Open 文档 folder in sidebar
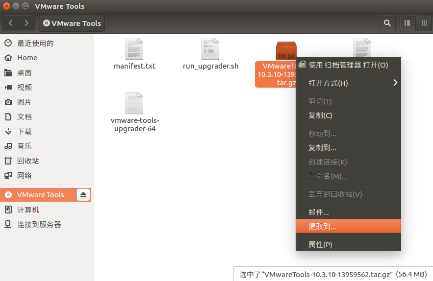Viewport: 433px width, 281px height. coord(46,117)
